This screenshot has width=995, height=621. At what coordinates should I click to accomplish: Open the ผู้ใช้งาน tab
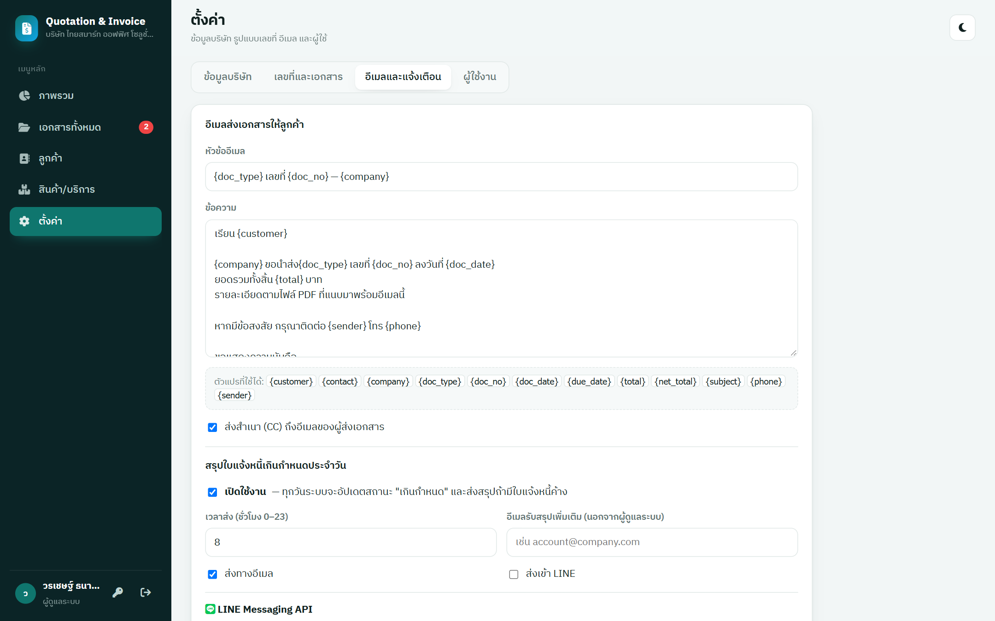coord(480,77)
